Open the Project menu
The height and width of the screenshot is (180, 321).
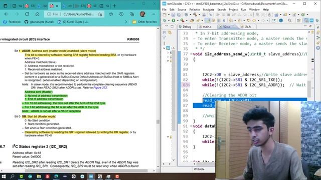(233, 9)
